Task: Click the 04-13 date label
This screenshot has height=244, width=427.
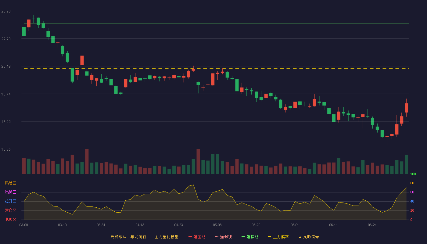Action: click(x=140, y=225)
